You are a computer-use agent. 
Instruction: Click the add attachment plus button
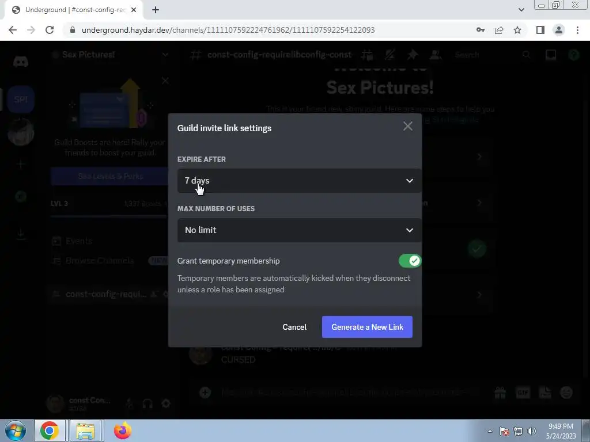coord(205,393)
